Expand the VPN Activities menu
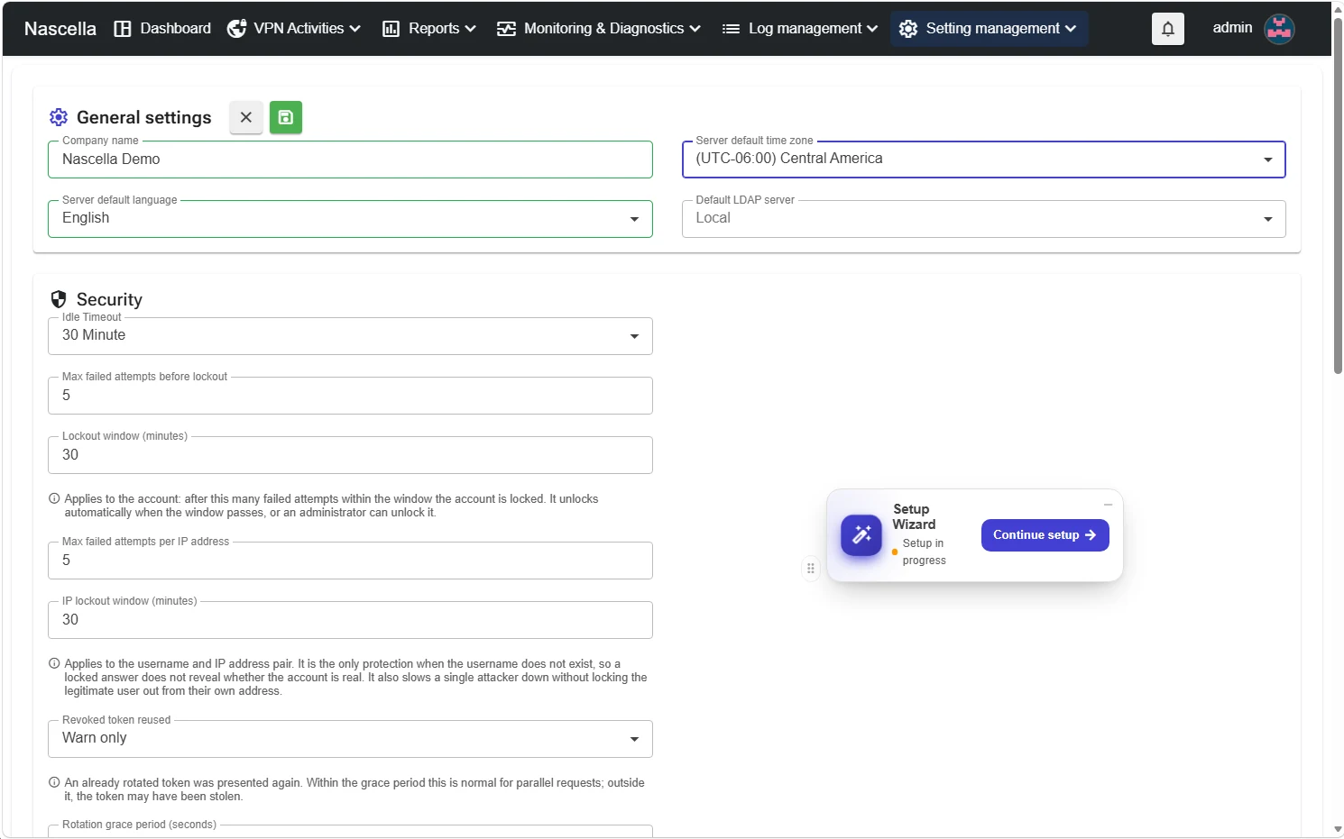The width and height of the screenshot is (1344, 839). point(294,29)
